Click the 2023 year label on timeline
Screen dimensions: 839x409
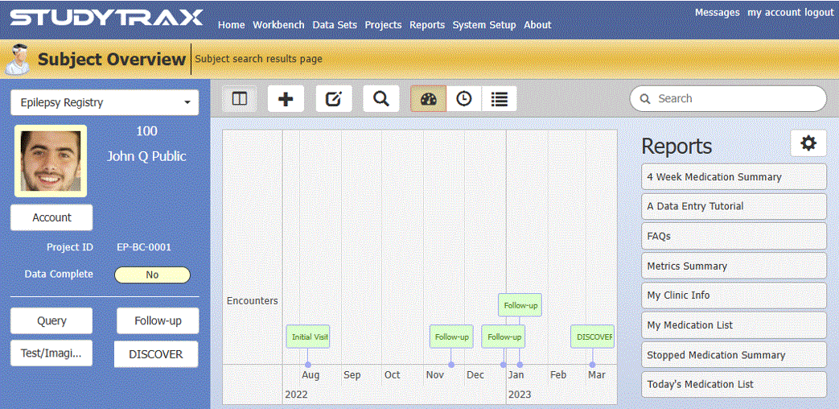pos(520,395)
